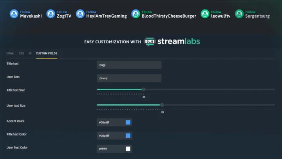
Task: Click BloodThirstyCheeseBurger's avatar icon
Action: pyautogui.click(x=136, y=14)
